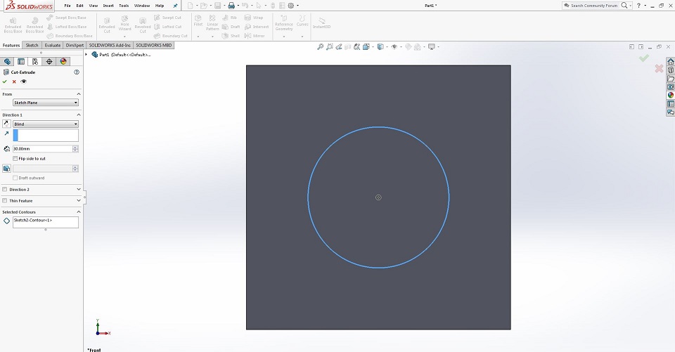Open Cut-Extrude help question mark
The width and height of the screenshot is (675, 352).
pyautogui.click(x=77, y=72)
